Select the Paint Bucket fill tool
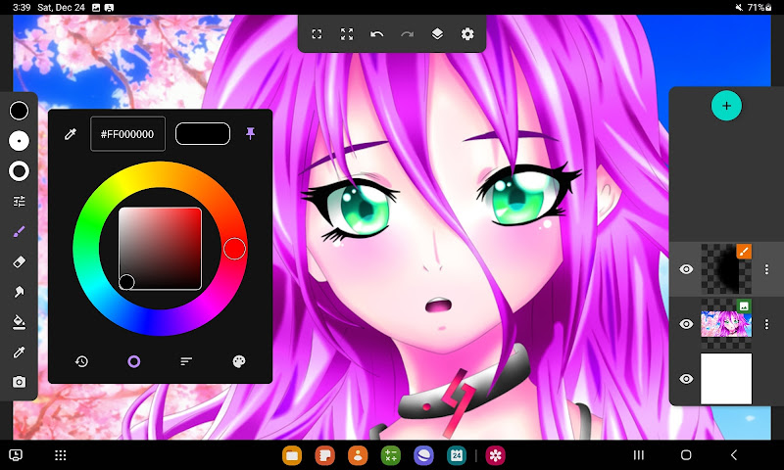 [19, 321]
